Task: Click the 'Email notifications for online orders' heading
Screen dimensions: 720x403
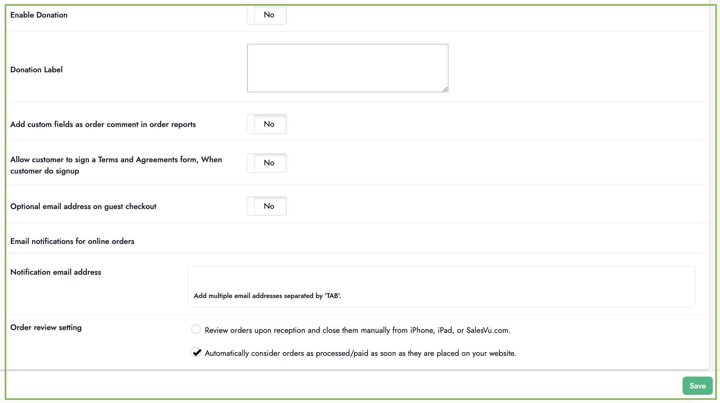Action: pos(72,241)
